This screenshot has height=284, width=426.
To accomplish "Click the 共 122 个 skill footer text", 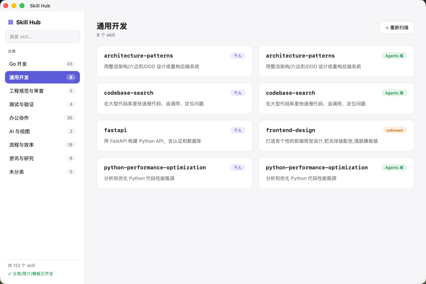I will [x=21, y=265].
